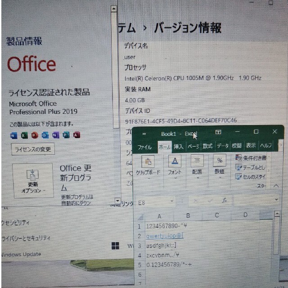Select the Data (データ) ribbon tab

pos(222,146)
